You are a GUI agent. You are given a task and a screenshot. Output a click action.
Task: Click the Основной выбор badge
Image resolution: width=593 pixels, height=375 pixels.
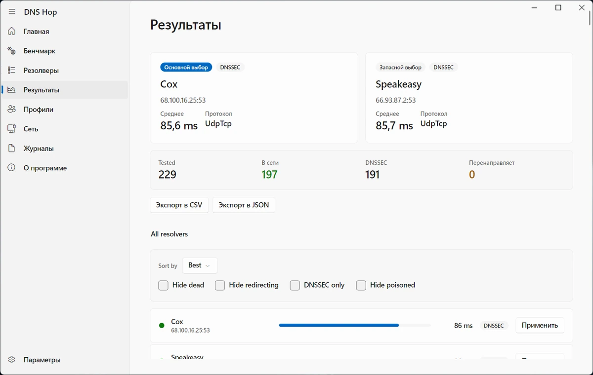(x=186, y=67)
